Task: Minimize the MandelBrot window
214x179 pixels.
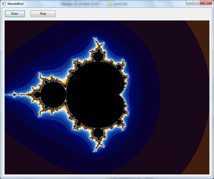Action: 190,3
